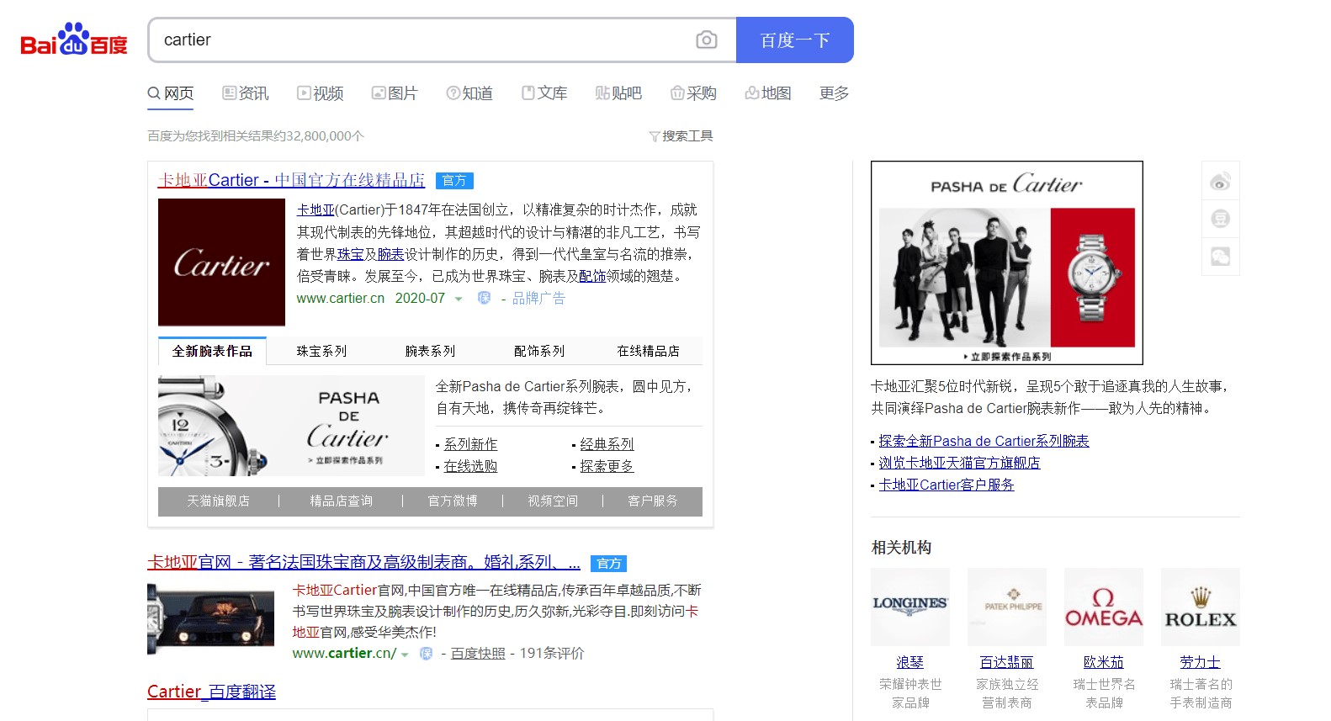This screenshot has width=1331, height=721.
Task: Select the 配饰系列 tab
Action: coord(539,351)
